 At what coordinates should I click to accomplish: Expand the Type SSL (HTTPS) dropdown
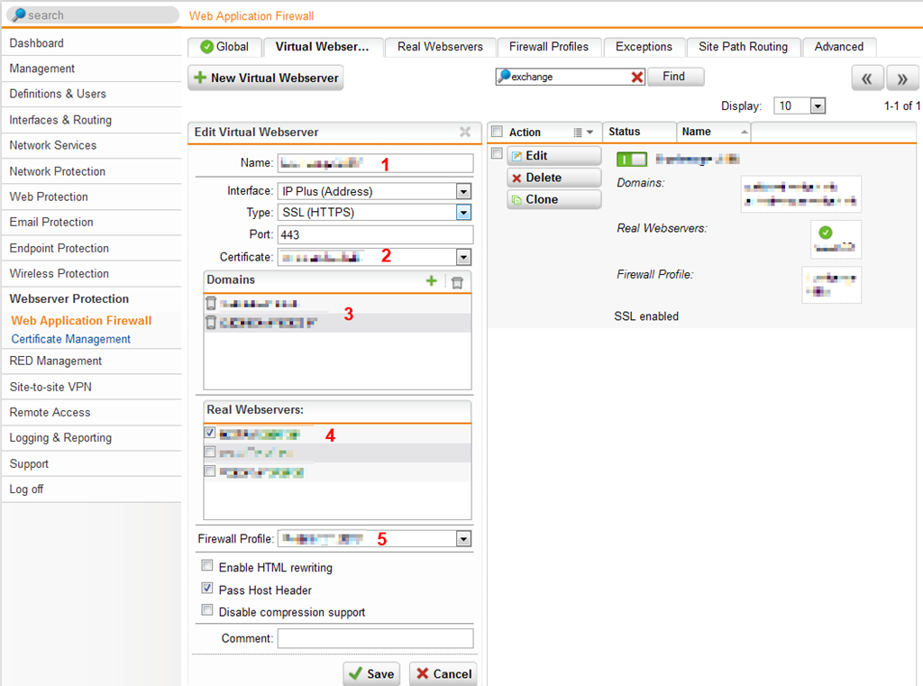(x=463, y=213)
